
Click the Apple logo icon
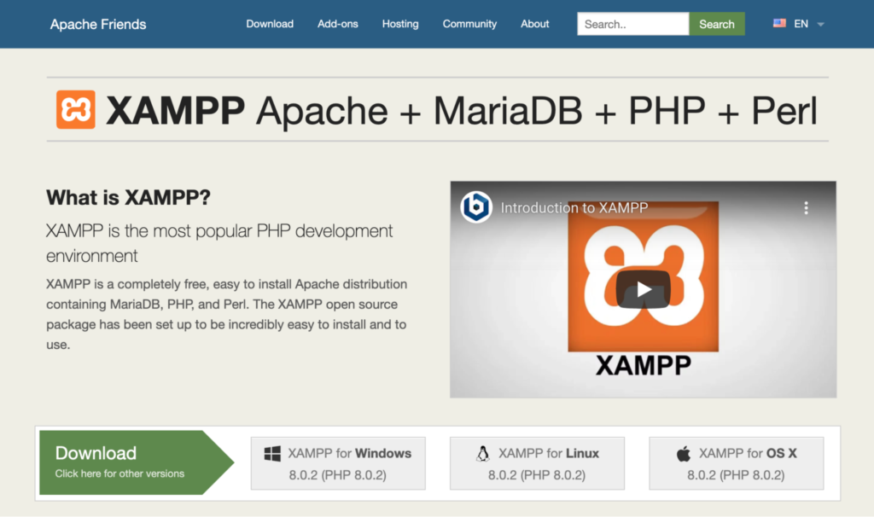[x=684, y=454]
